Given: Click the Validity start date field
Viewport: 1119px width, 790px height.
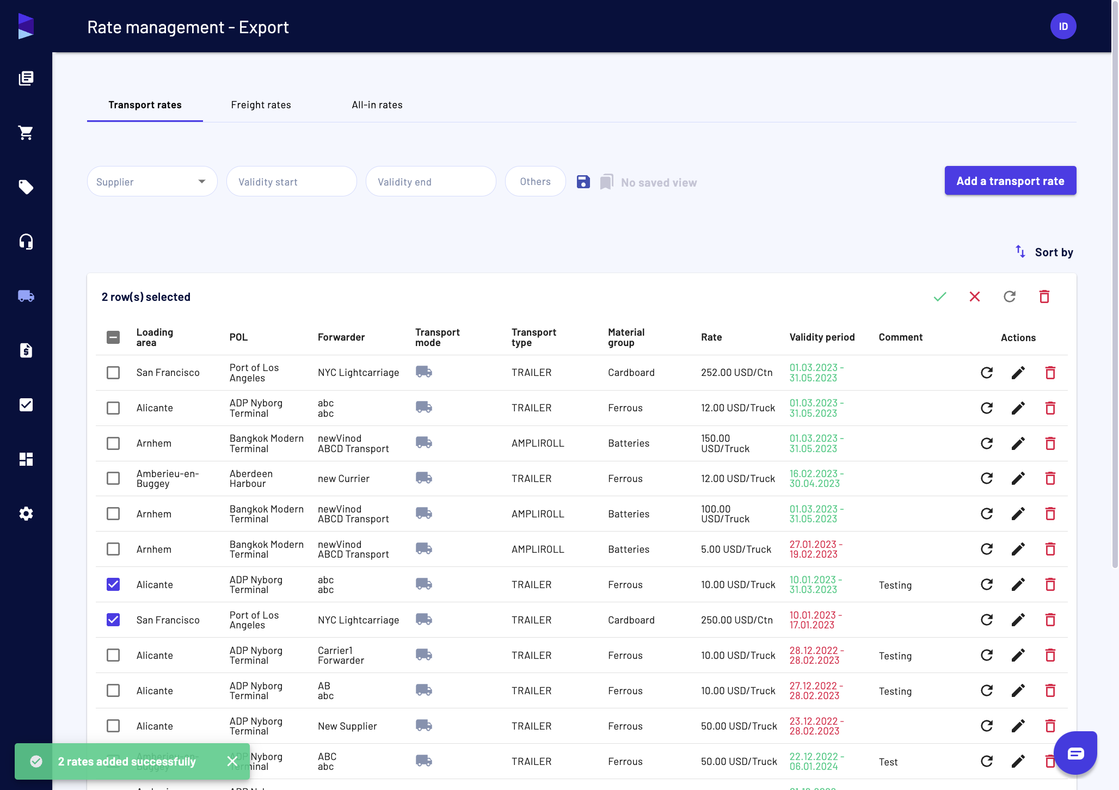Looking at the screenshot, I should pos(292,182).
